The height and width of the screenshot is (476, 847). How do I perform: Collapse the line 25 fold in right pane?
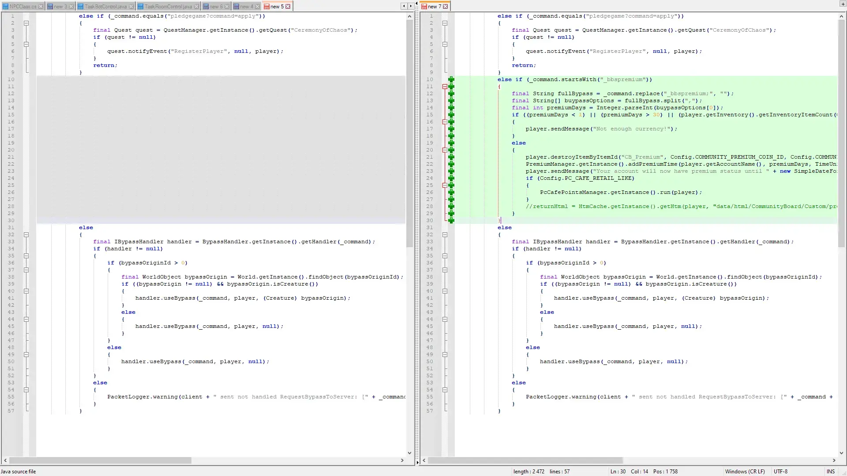point(445,186)
